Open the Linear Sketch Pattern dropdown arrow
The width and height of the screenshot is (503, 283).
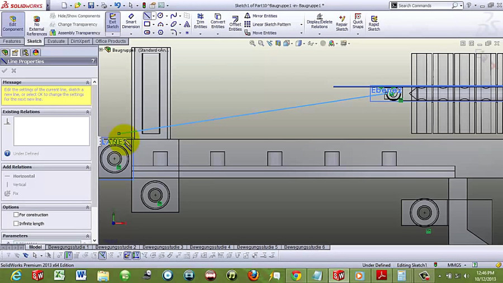[x=301, y=25]
